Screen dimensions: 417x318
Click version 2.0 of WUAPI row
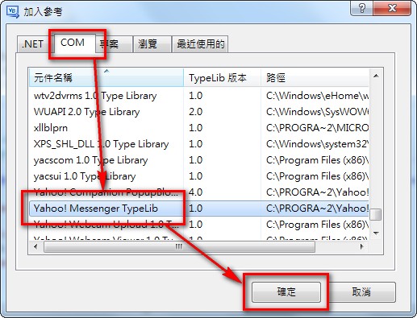coord(195,112)
